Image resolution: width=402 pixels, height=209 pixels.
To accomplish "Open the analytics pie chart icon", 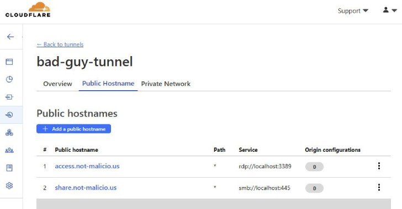I will [x=9, y=79].
